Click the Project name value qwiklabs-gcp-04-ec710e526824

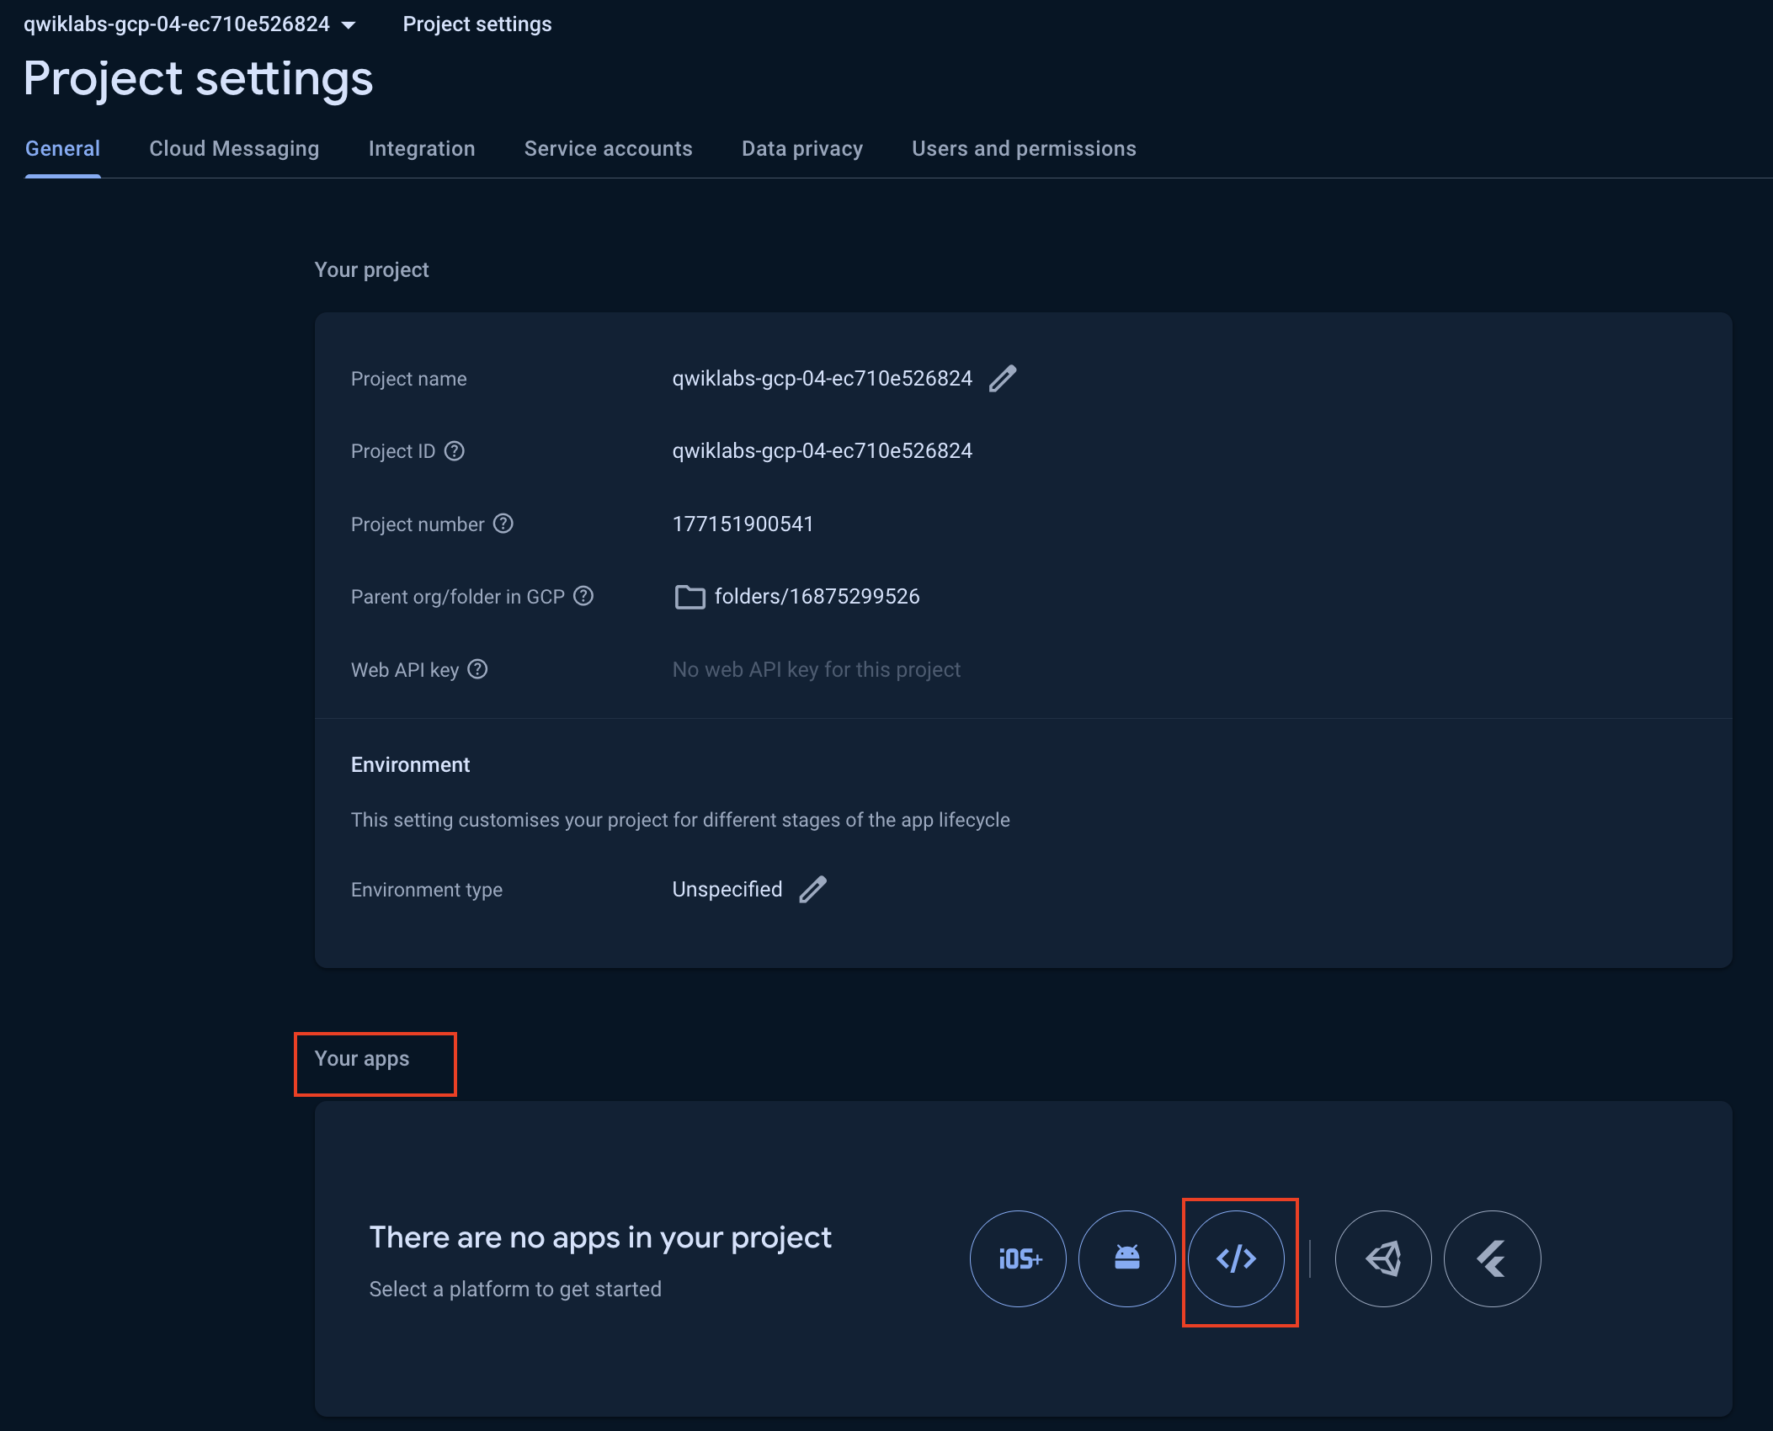(x=822, y=379)
